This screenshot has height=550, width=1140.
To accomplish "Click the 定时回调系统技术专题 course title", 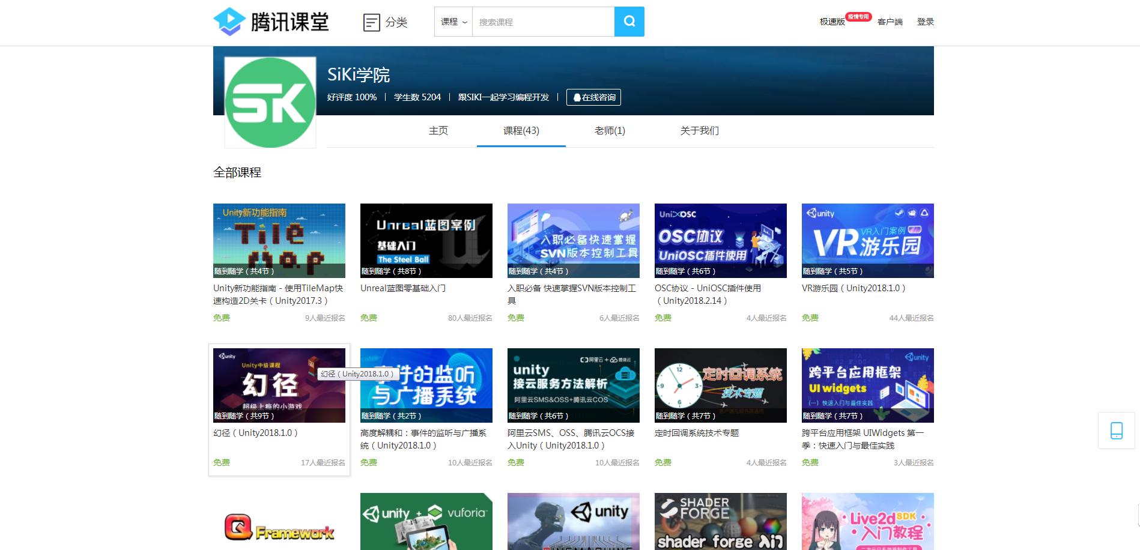I will pyautogui.click(x=697, y=433).
